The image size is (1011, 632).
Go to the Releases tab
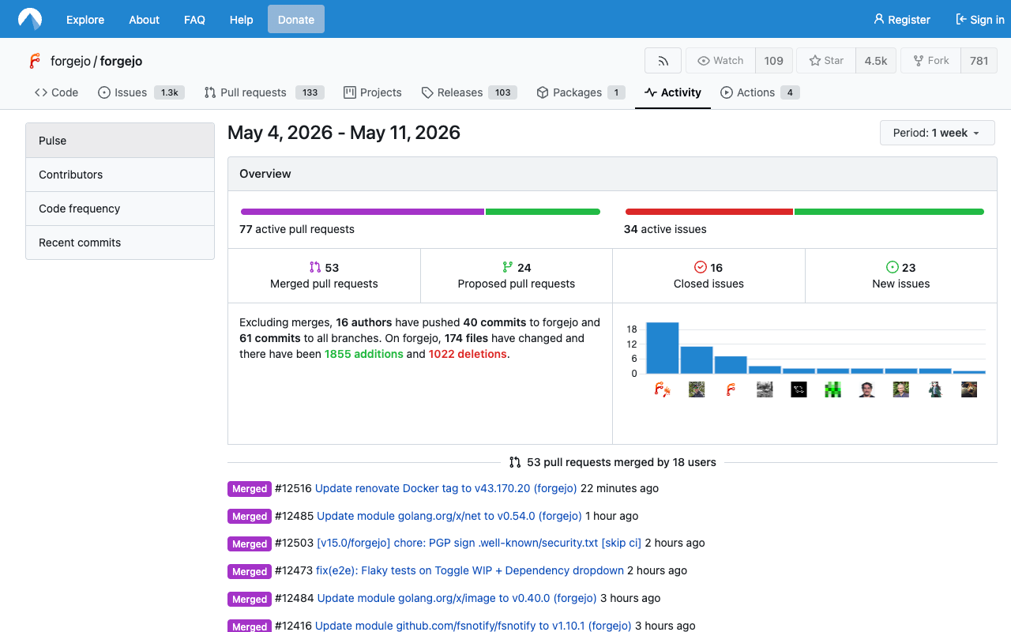(469, 92)
